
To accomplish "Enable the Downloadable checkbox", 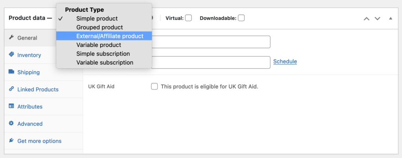I will 241,18.
